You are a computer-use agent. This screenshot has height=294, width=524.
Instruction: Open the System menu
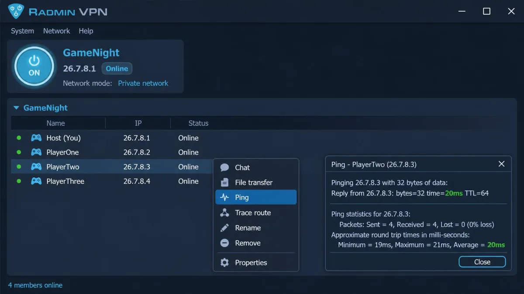(22, 31)
